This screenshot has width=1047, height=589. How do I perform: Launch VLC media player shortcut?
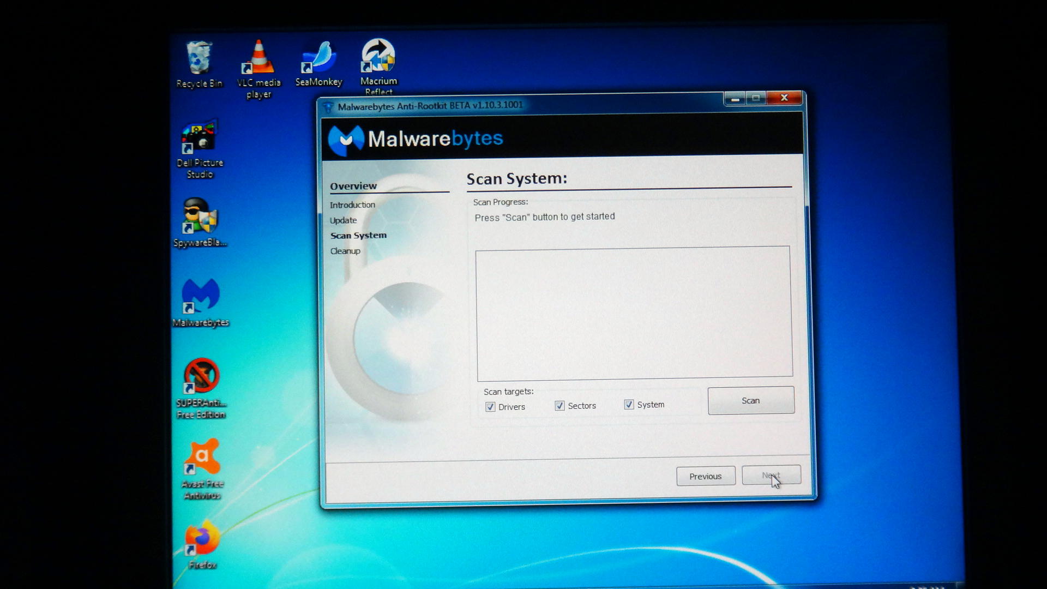tap(258, 69)
